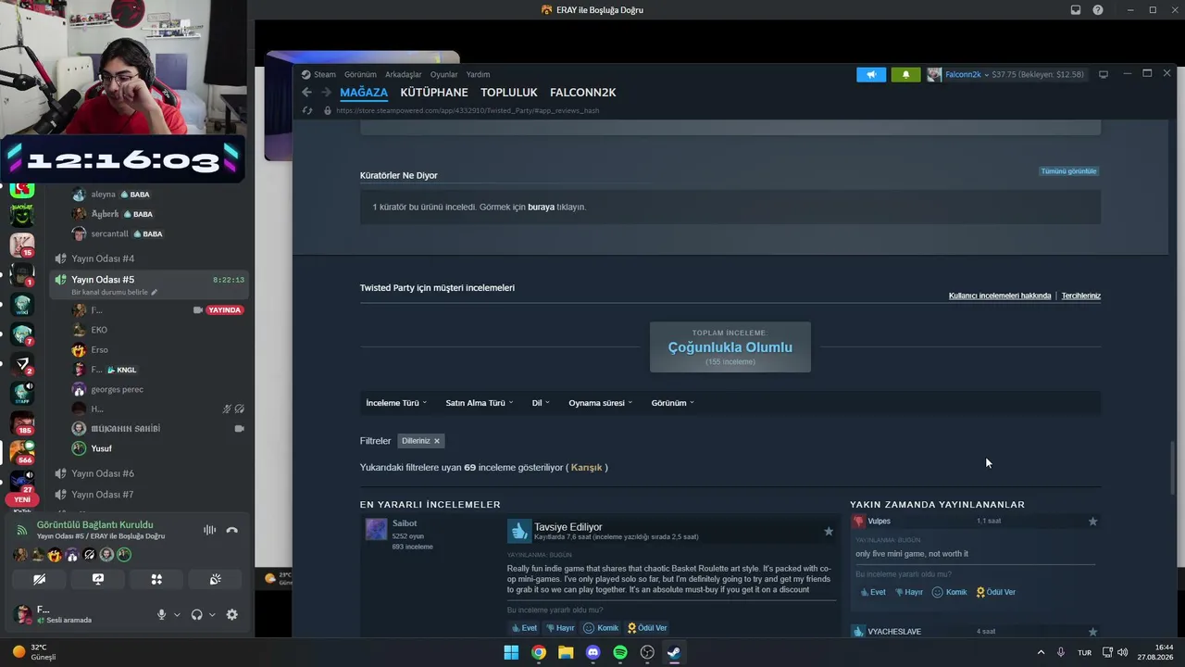
Task: Switch to the KÜTÜPHANE tab
Action: 434,93
